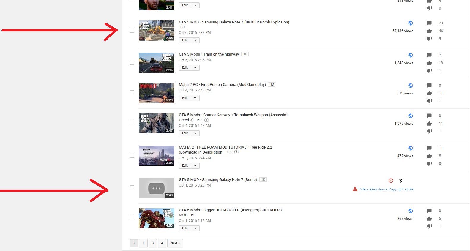Tick checkbox for Train on the highway video

point(132,62)
